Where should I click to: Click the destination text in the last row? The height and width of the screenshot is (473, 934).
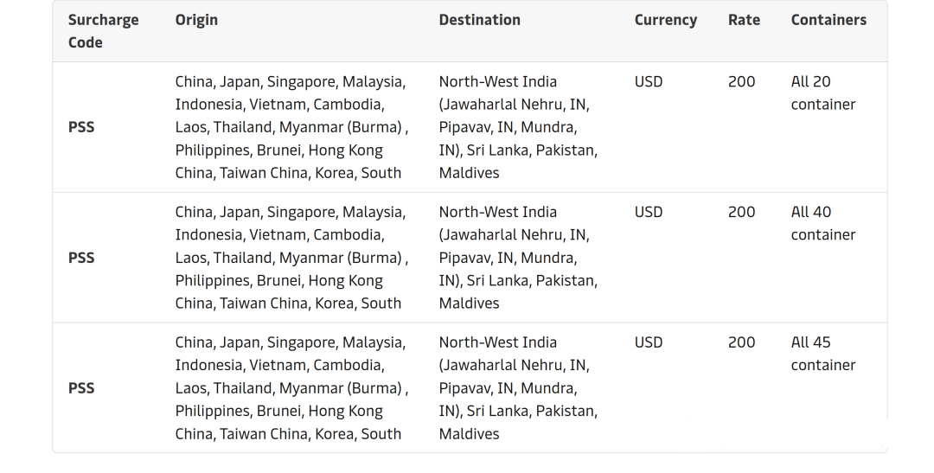click(x=517, y=388)
